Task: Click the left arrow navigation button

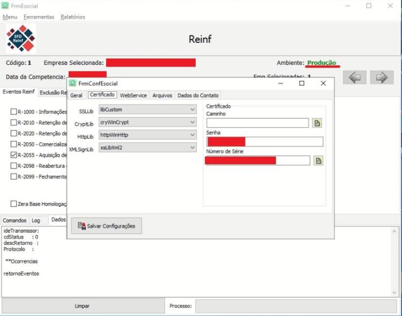Action: click(355, 77)
